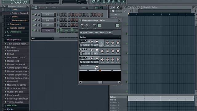Click the undo icon in top toolbar

[94, 1]
